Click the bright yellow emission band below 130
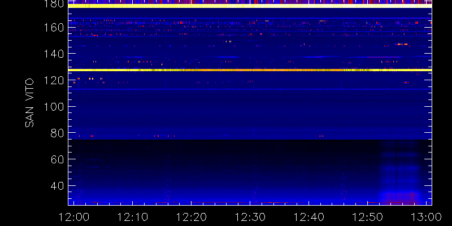The width and height of the screenshot is (452, 226). click(x=250, y=70)
